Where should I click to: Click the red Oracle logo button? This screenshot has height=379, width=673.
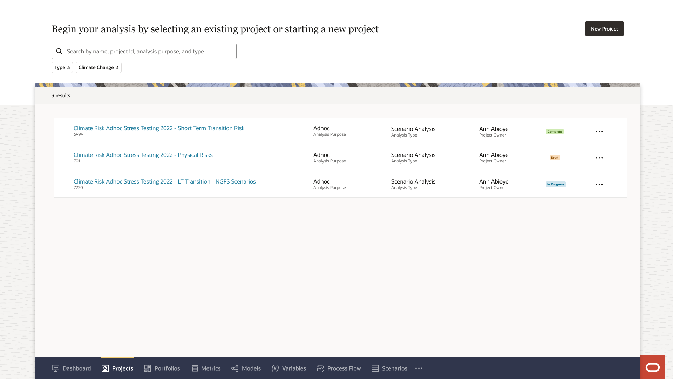653,367
